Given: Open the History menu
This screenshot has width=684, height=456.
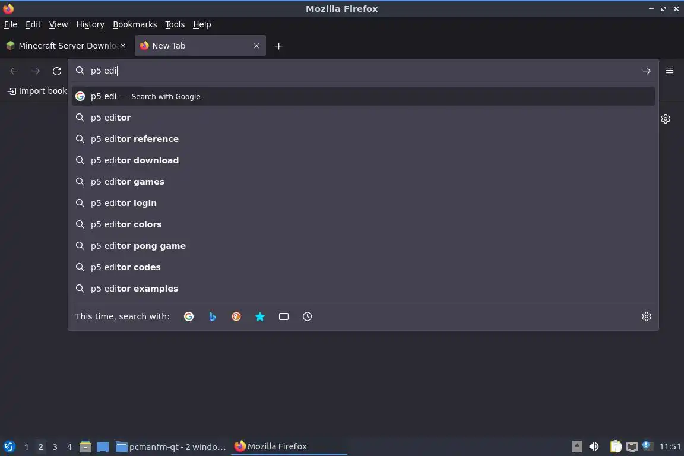Looking at the screenshot, I should coord(90,24).
